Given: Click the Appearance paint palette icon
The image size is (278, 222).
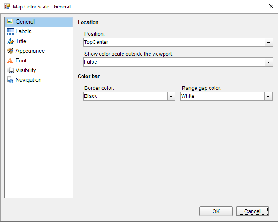Looking at the screenshot, I should 10,51.
